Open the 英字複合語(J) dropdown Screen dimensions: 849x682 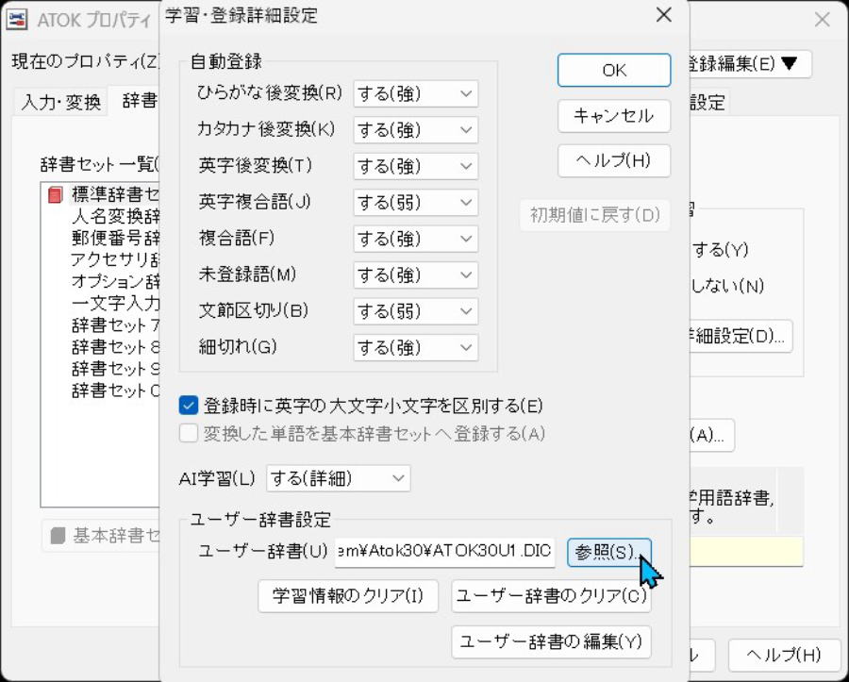coord(415,203)
